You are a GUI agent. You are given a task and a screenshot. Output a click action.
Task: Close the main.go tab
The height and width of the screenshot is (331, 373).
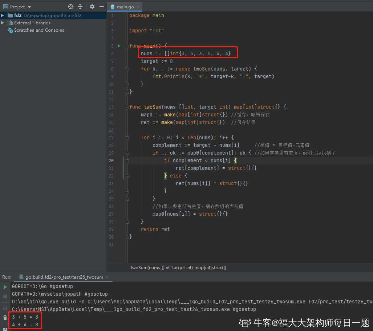click(138, 7)
